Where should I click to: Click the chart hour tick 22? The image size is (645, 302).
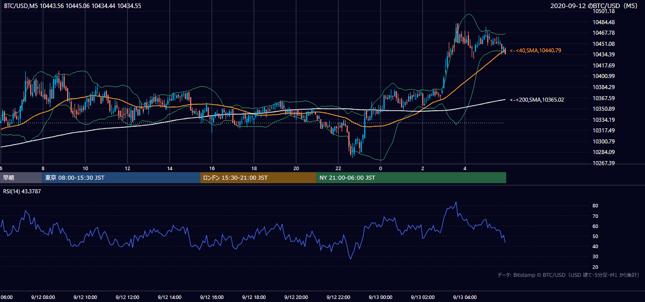coord(338,169)
